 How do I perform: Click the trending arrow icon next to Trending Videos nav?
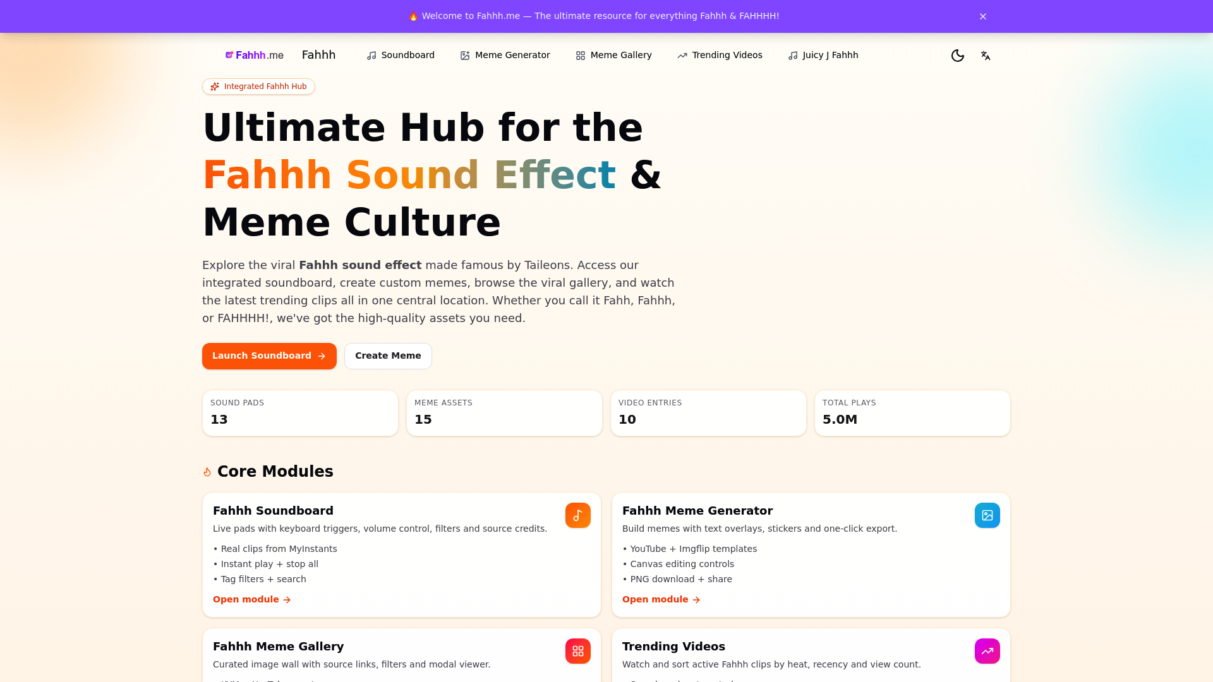[x=682, y=56]
